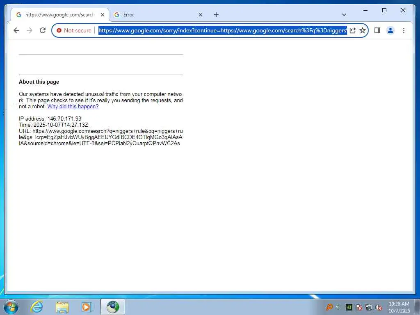Switch to the Error tab
The image size is (420, 315).
[x=158, y=15]
